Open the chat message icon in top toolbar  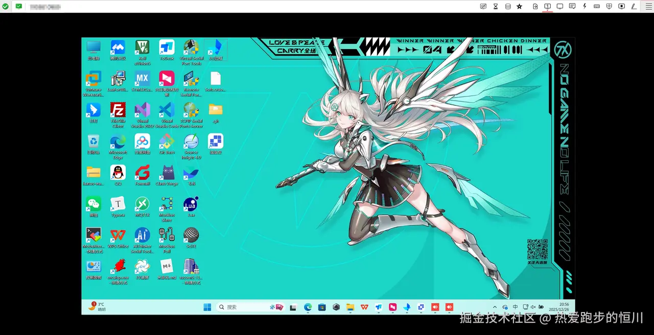click(x=572, y=6)
